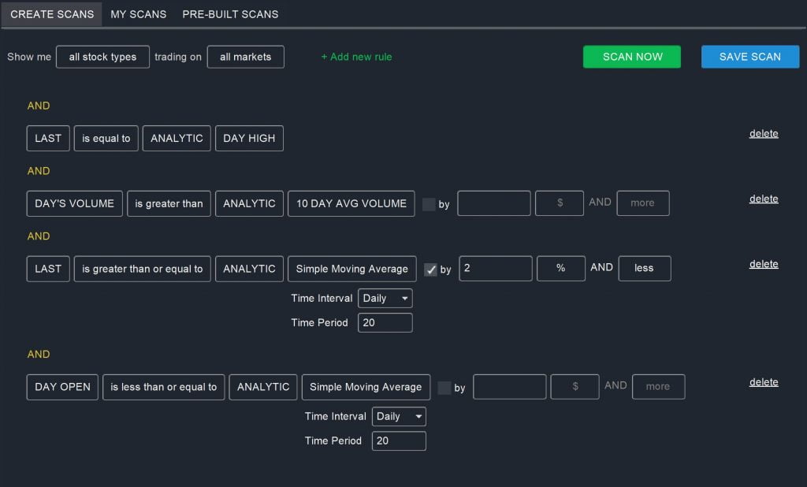Click the percent unit box in LAST rule
This screenshot has height=487, width=807.
point(560,269)
